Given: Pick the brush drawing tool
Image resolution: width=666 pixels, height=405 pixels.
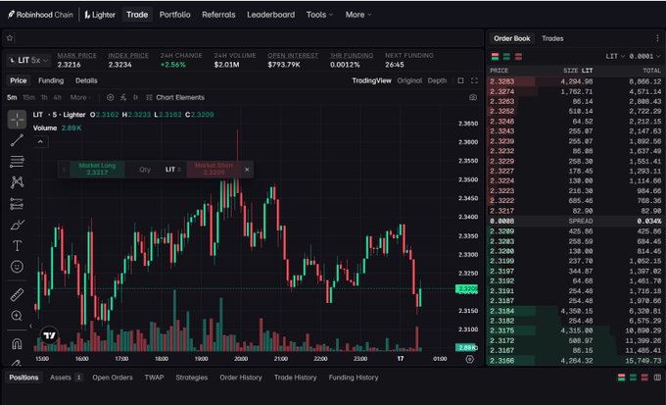Looking at the screenshot, I should (17, 225).
